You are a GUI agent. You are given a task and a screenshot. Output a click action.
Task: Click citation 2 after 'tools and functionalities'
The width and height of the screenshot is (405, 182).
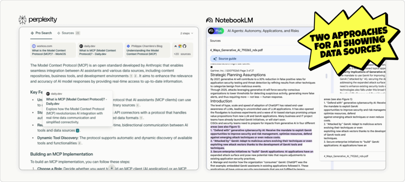click(x=79, y=143)
